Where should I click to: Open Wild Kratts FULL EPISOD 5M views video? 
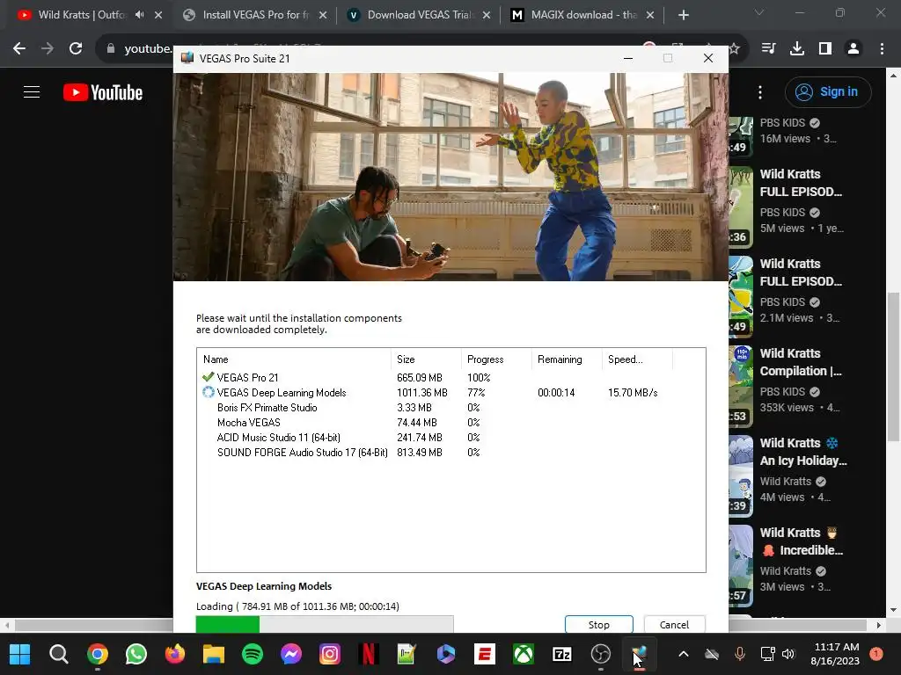[801, 183]
